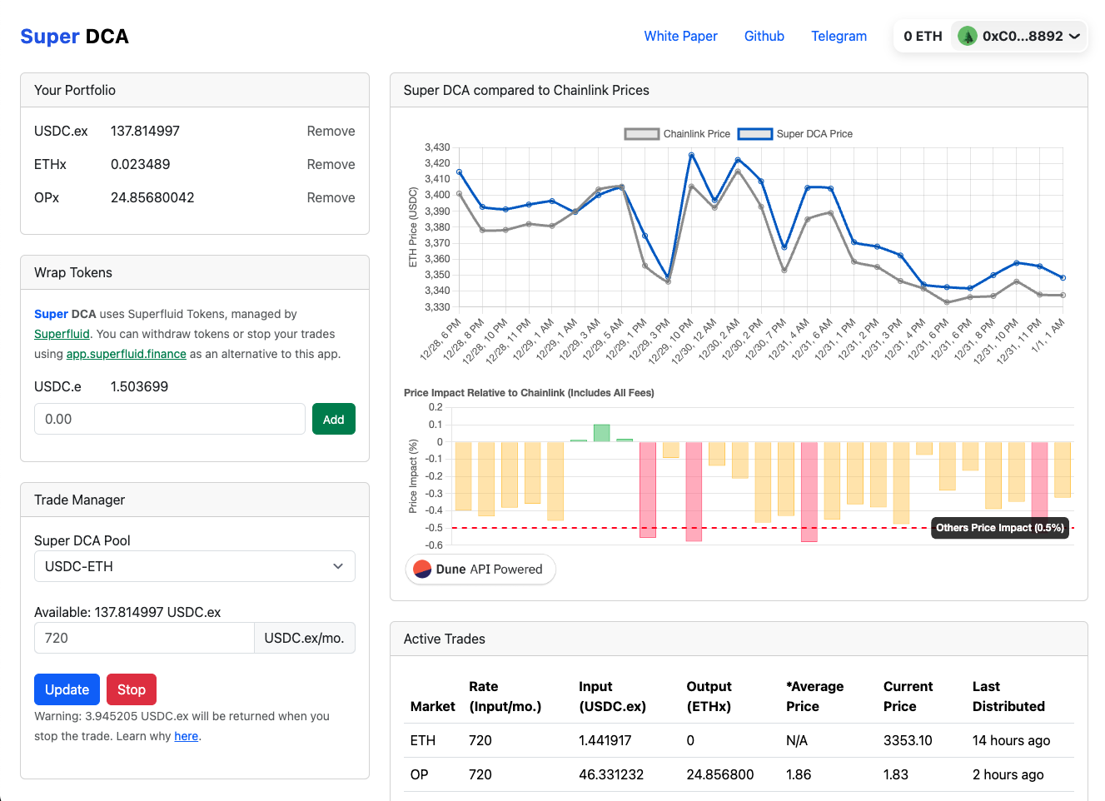Click the Current Price value 3353.10

click(908, 740)
